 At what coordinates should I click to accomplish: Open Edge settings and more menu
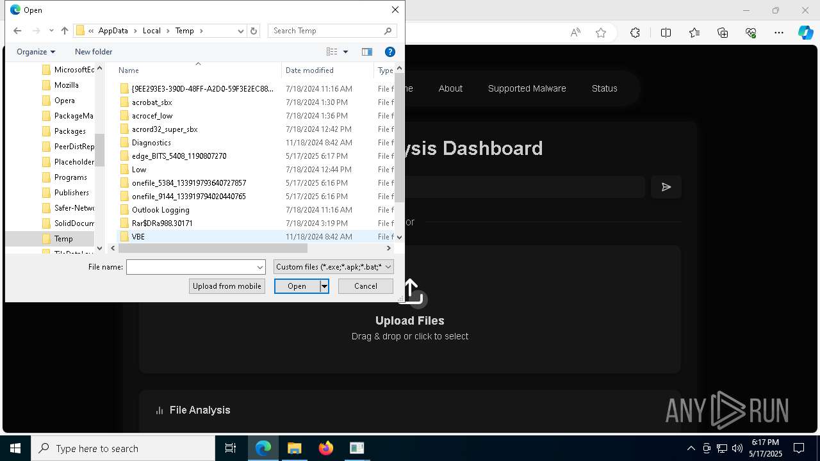779,33
